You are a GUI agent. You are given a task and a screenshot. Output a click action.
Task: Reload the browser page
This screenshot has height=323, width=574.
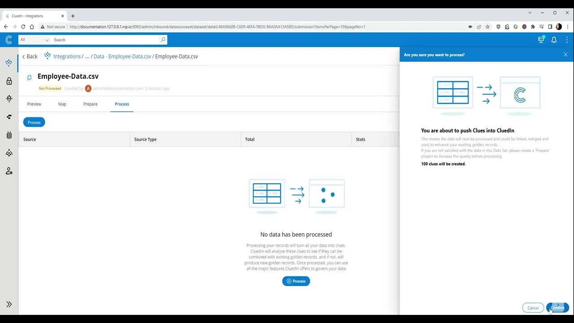coord(23,27)
